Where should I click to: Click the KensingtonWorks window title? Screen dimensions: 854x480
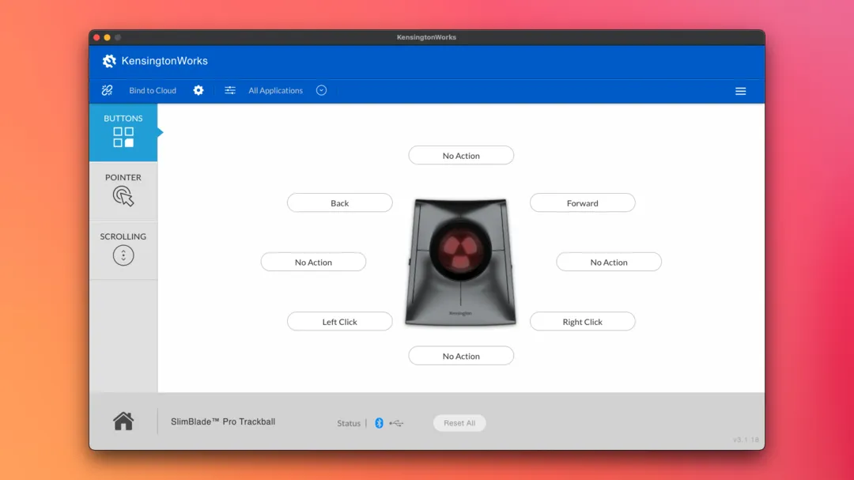pos(426,37)
